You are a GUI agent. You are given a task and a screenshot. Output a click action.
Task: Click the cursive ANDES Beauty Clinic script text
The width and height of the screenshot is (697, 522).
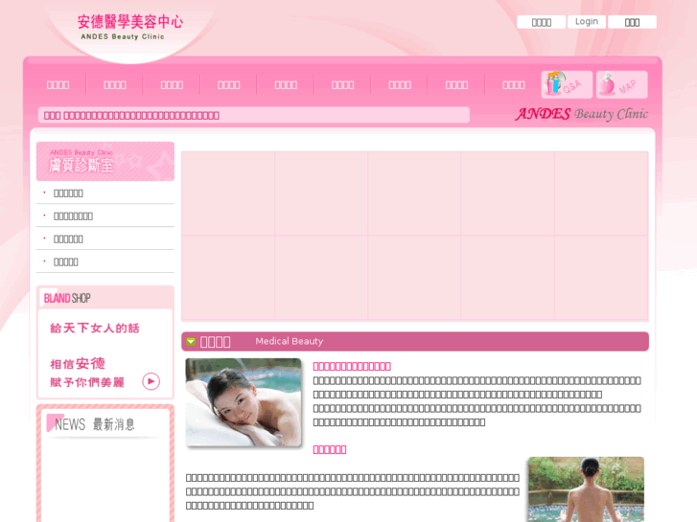click(x=581, y=114)
